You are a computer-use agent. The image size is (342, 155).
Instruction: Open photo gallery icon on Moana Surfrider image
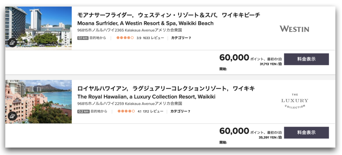(x=12, y=42)
